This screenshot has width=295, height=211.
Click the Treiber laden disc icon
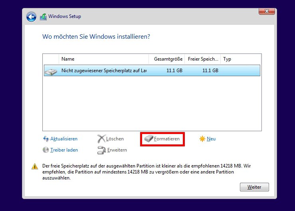(x=46, y=150)
